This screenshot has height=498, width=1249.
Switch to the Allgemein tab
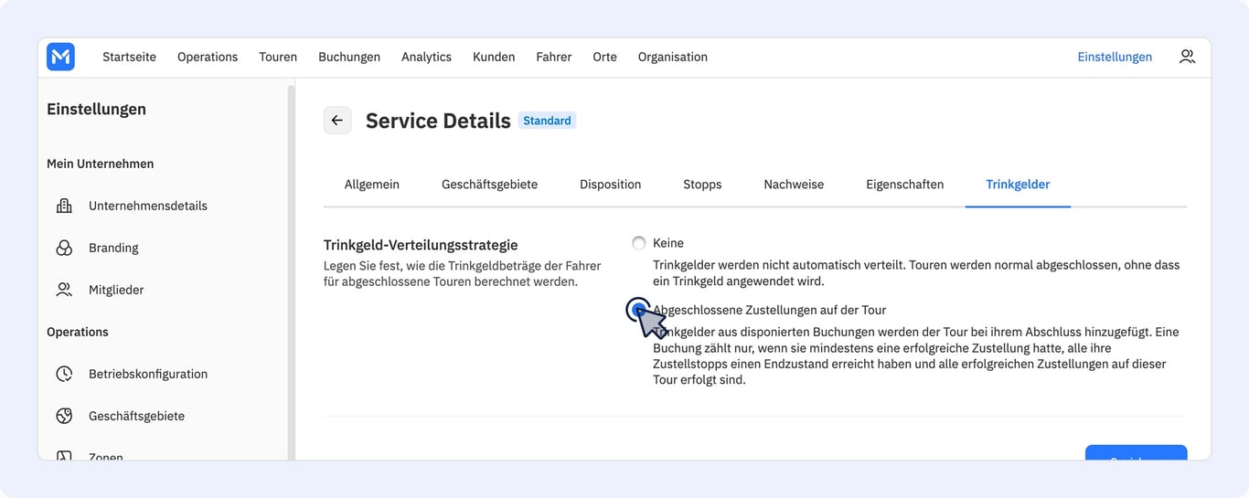(372, 185)
